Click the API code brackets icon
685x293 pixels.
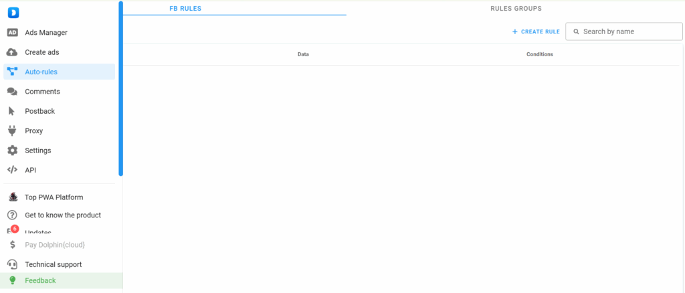click(12, 170)
